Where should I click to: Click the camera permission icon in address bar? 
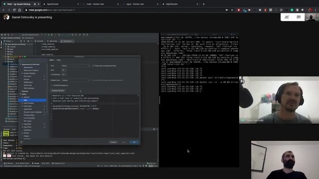tap(227, 10)
